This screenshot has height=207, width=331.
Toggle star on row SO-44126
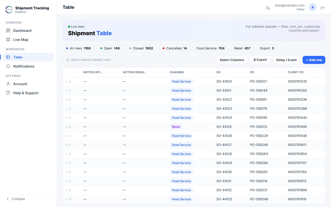67,136
